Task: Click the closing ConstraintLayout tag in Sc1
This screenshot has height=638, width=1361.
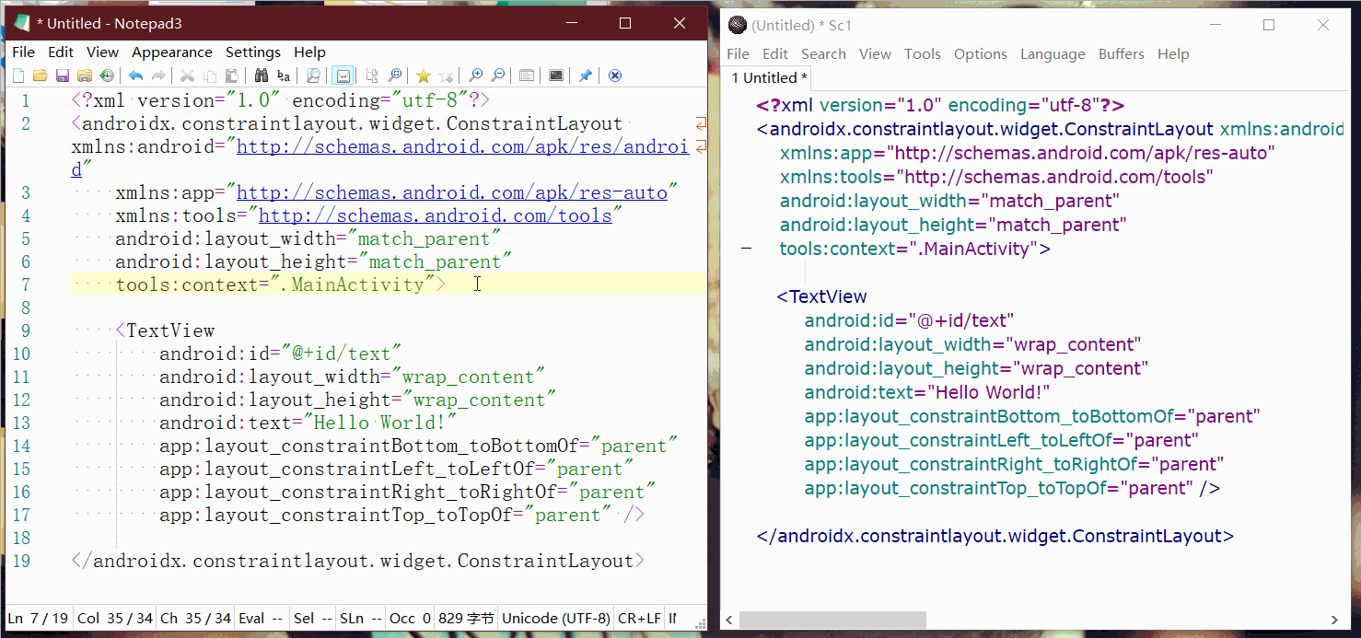Action: click(x=995, y=536)
